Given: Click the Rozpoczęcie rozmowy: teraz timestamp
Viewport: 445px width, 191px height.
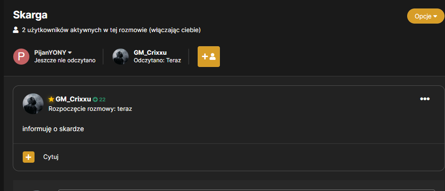Looking at the screenshot, I should click(x=90, y=108).
